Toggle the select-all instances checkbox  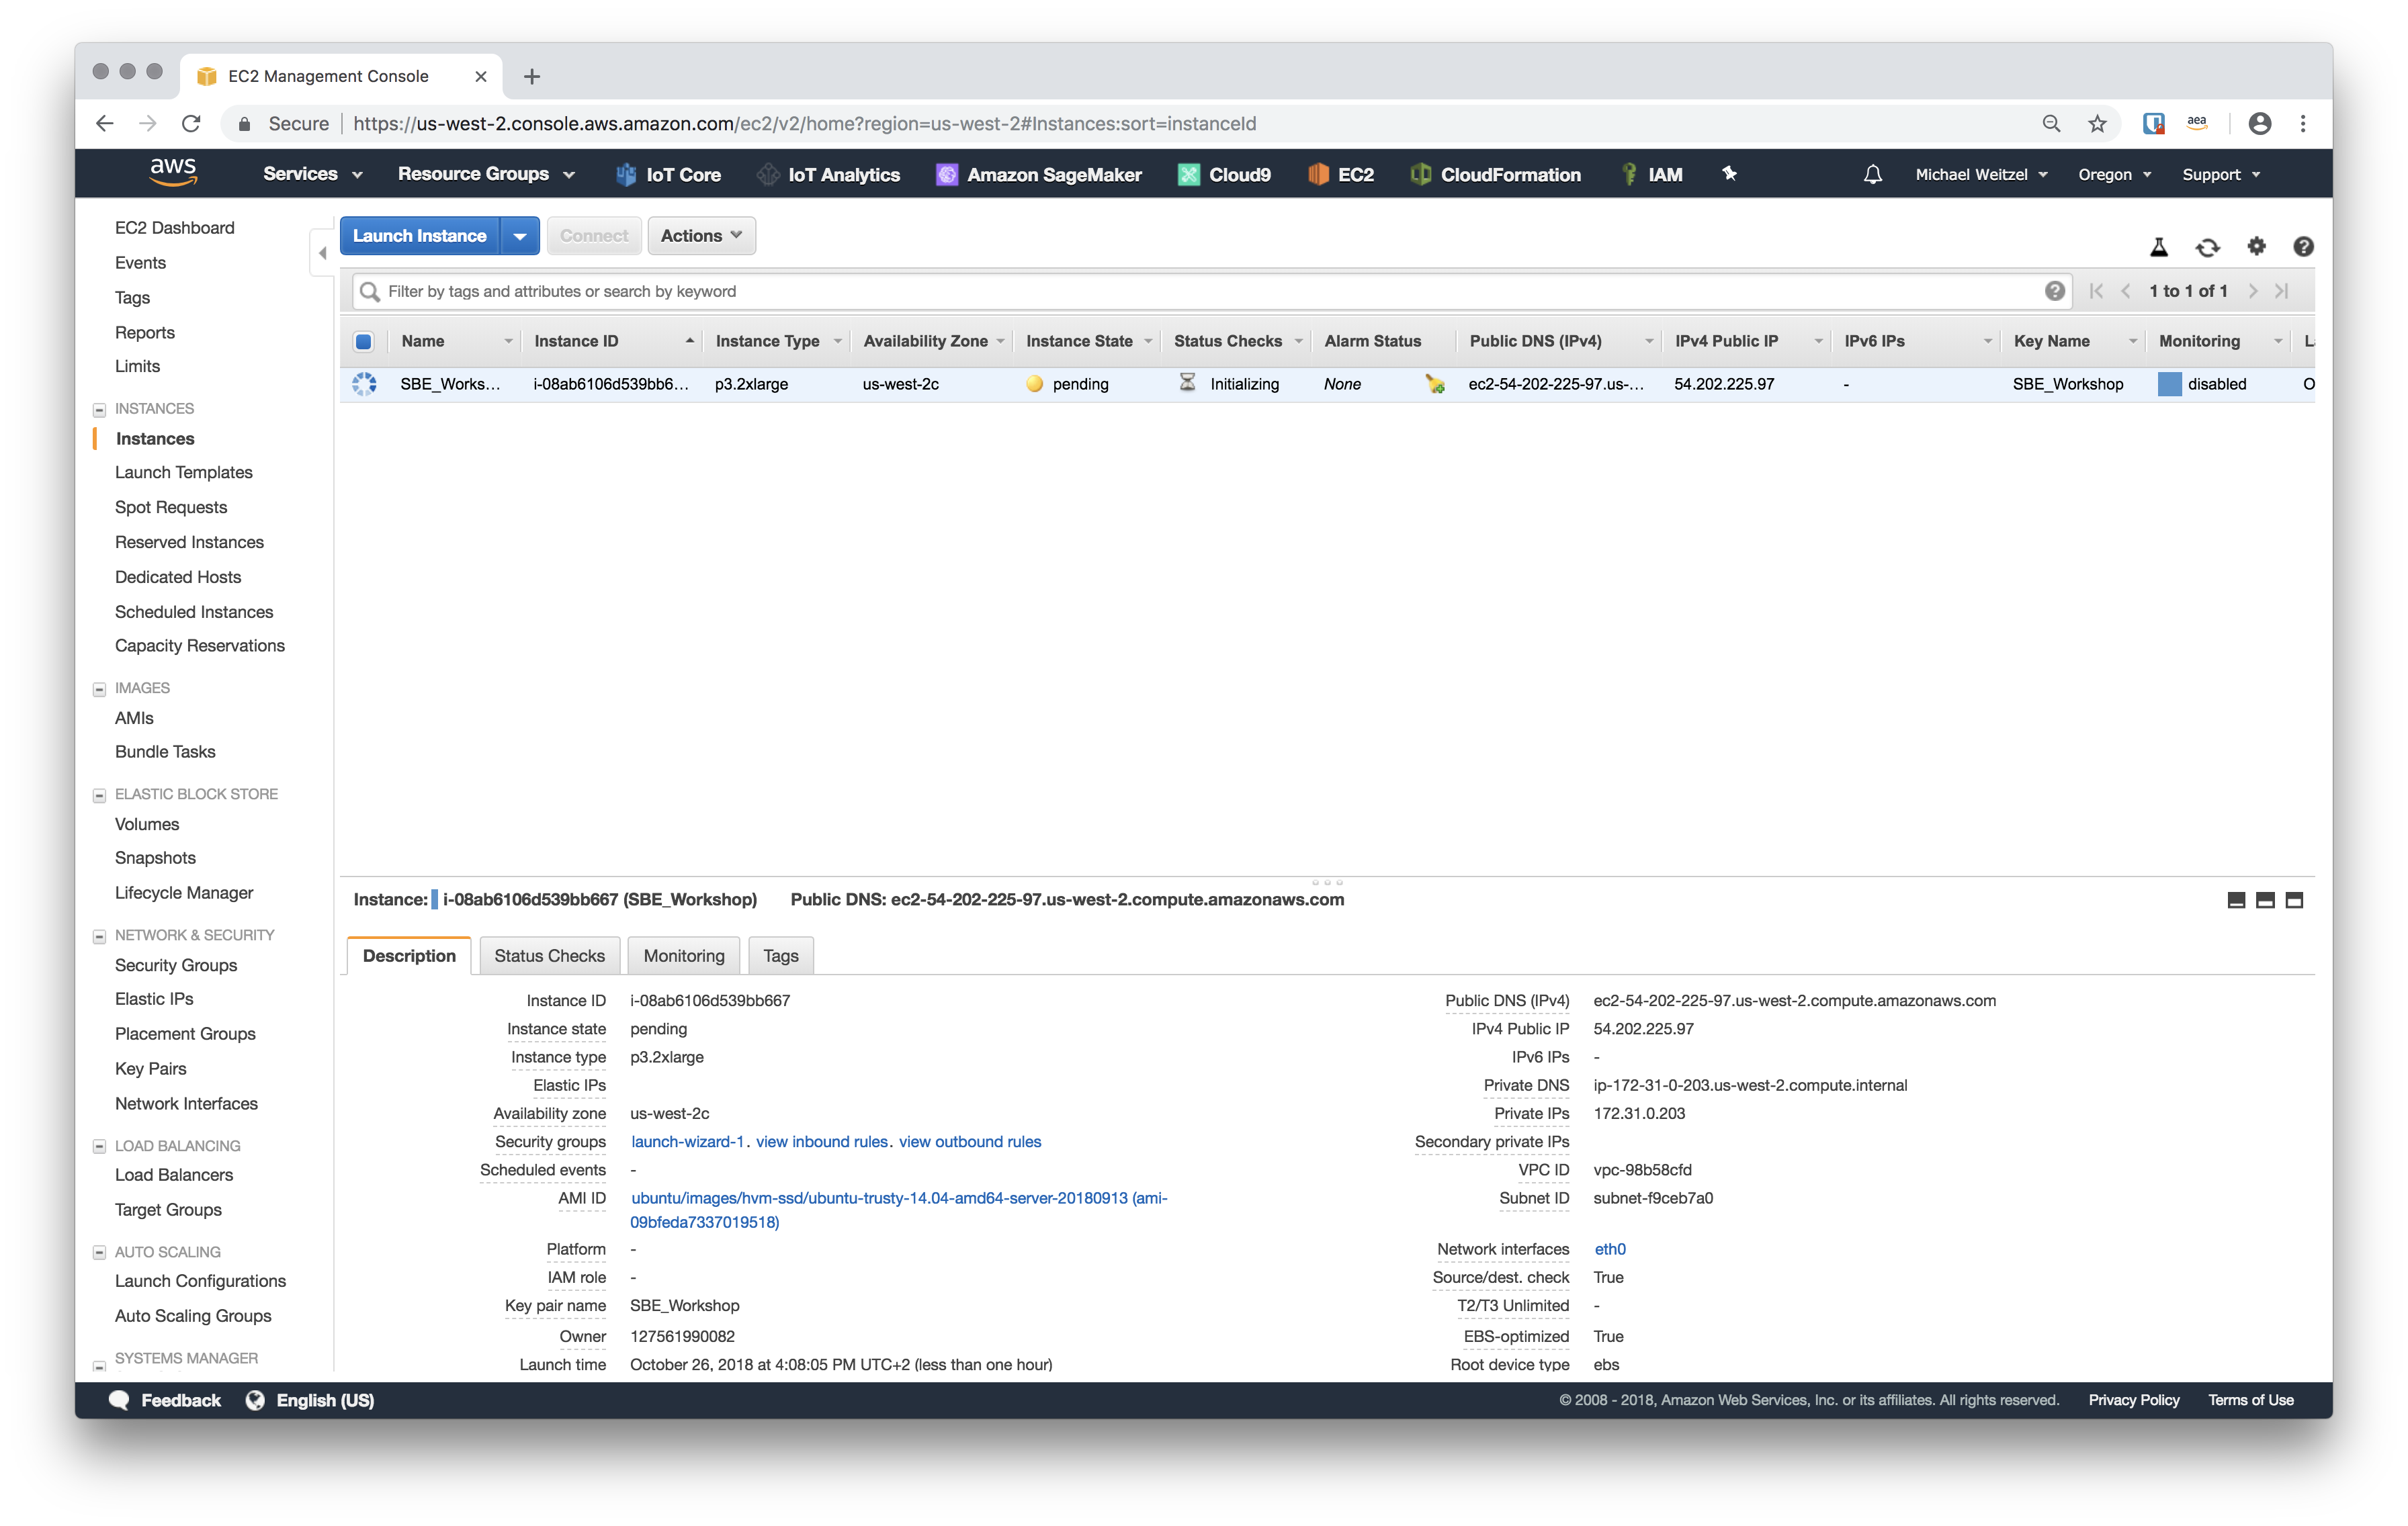pyautogui.click(x=364, y=341)
